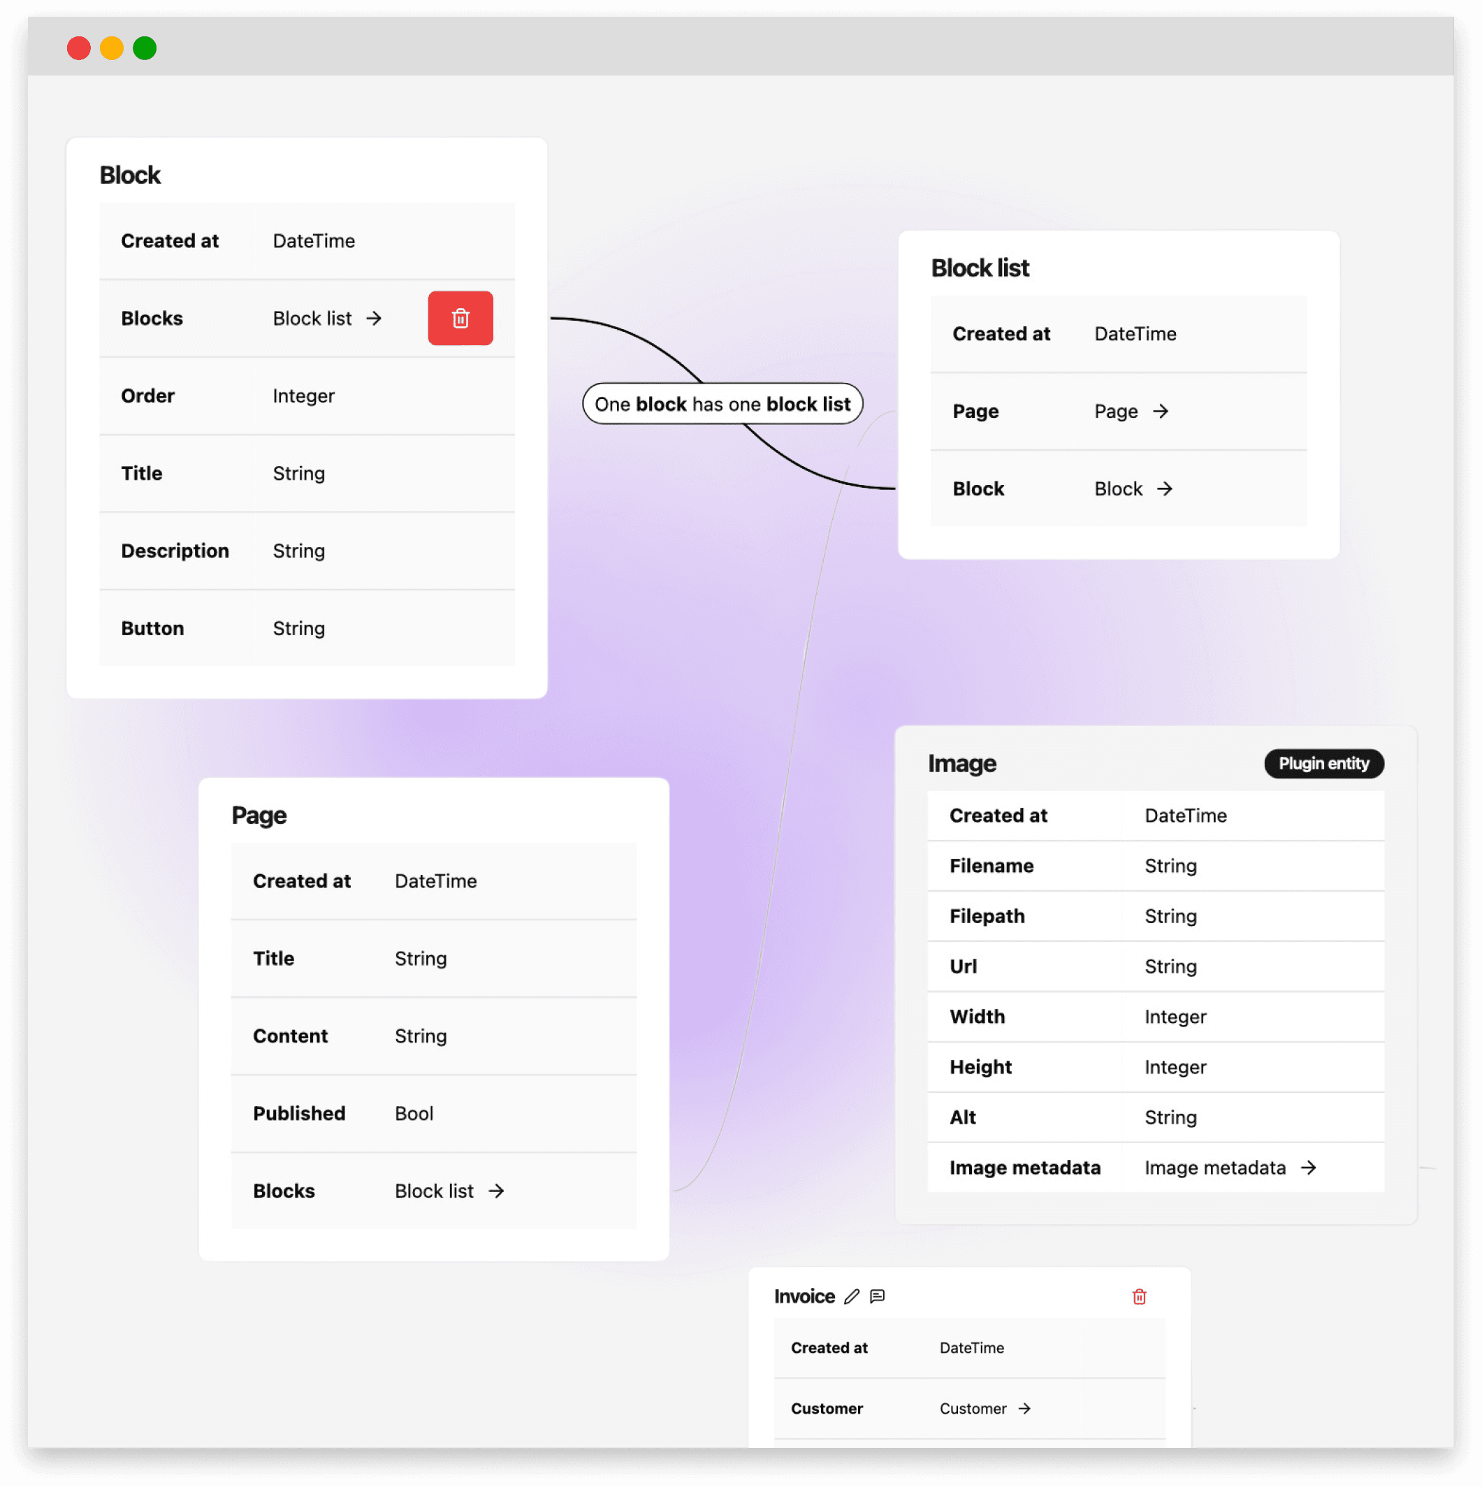Follow the Page relation arrow in Block list card
The height and width of the screenshot is (1487, 1482).
(x=1161, y=412)
